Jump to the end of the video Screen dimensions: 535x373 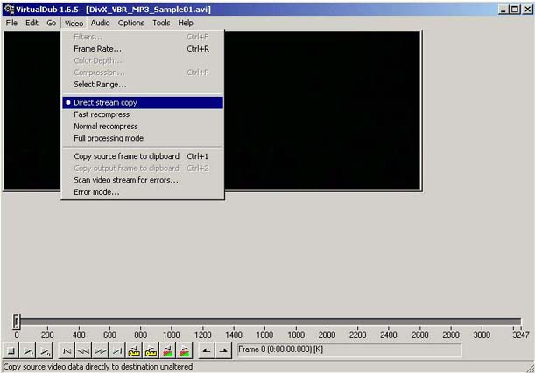point(117,350)
